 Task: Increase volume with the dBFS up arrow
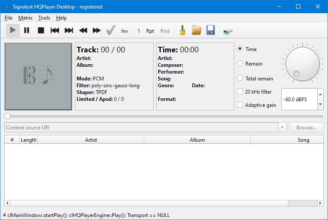(x=320, y=94)
